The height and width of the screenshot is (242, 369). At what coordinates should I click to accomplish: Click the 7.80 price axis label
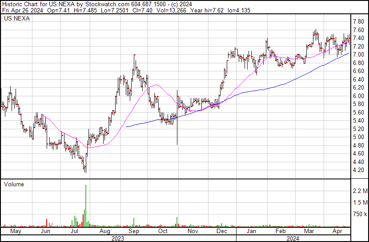click(x=358, y=21)
